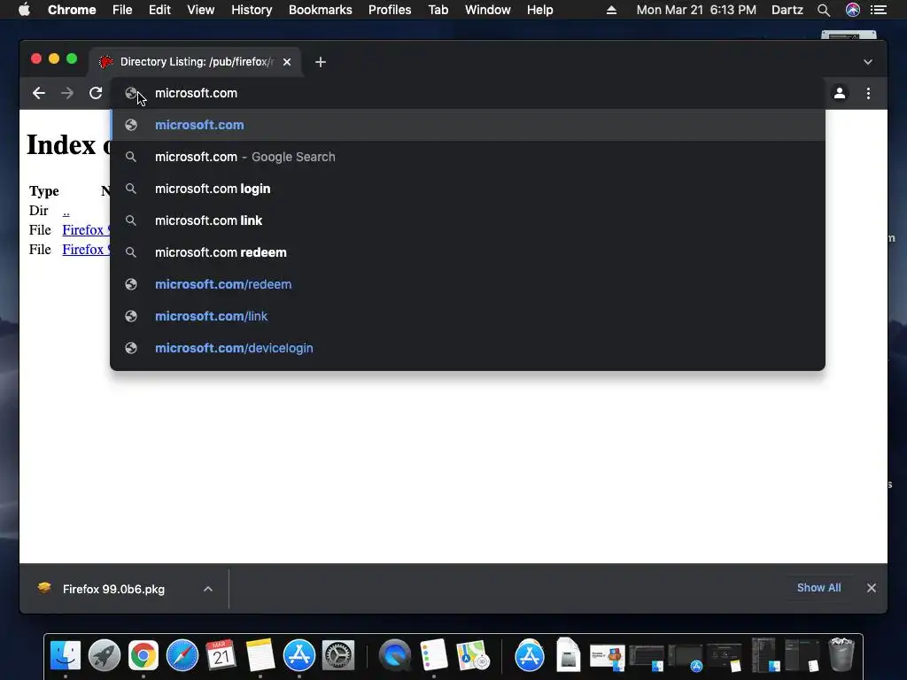The height and width of the screenshot is (680, 907).
Task: Select the Directory Listing tab
Action: click(195, 62)
